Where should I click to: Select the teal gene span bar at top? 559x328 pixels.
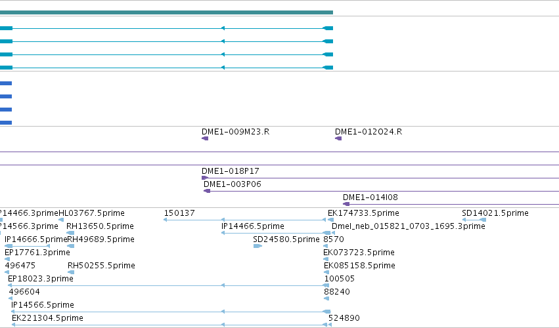pos(166,12)
